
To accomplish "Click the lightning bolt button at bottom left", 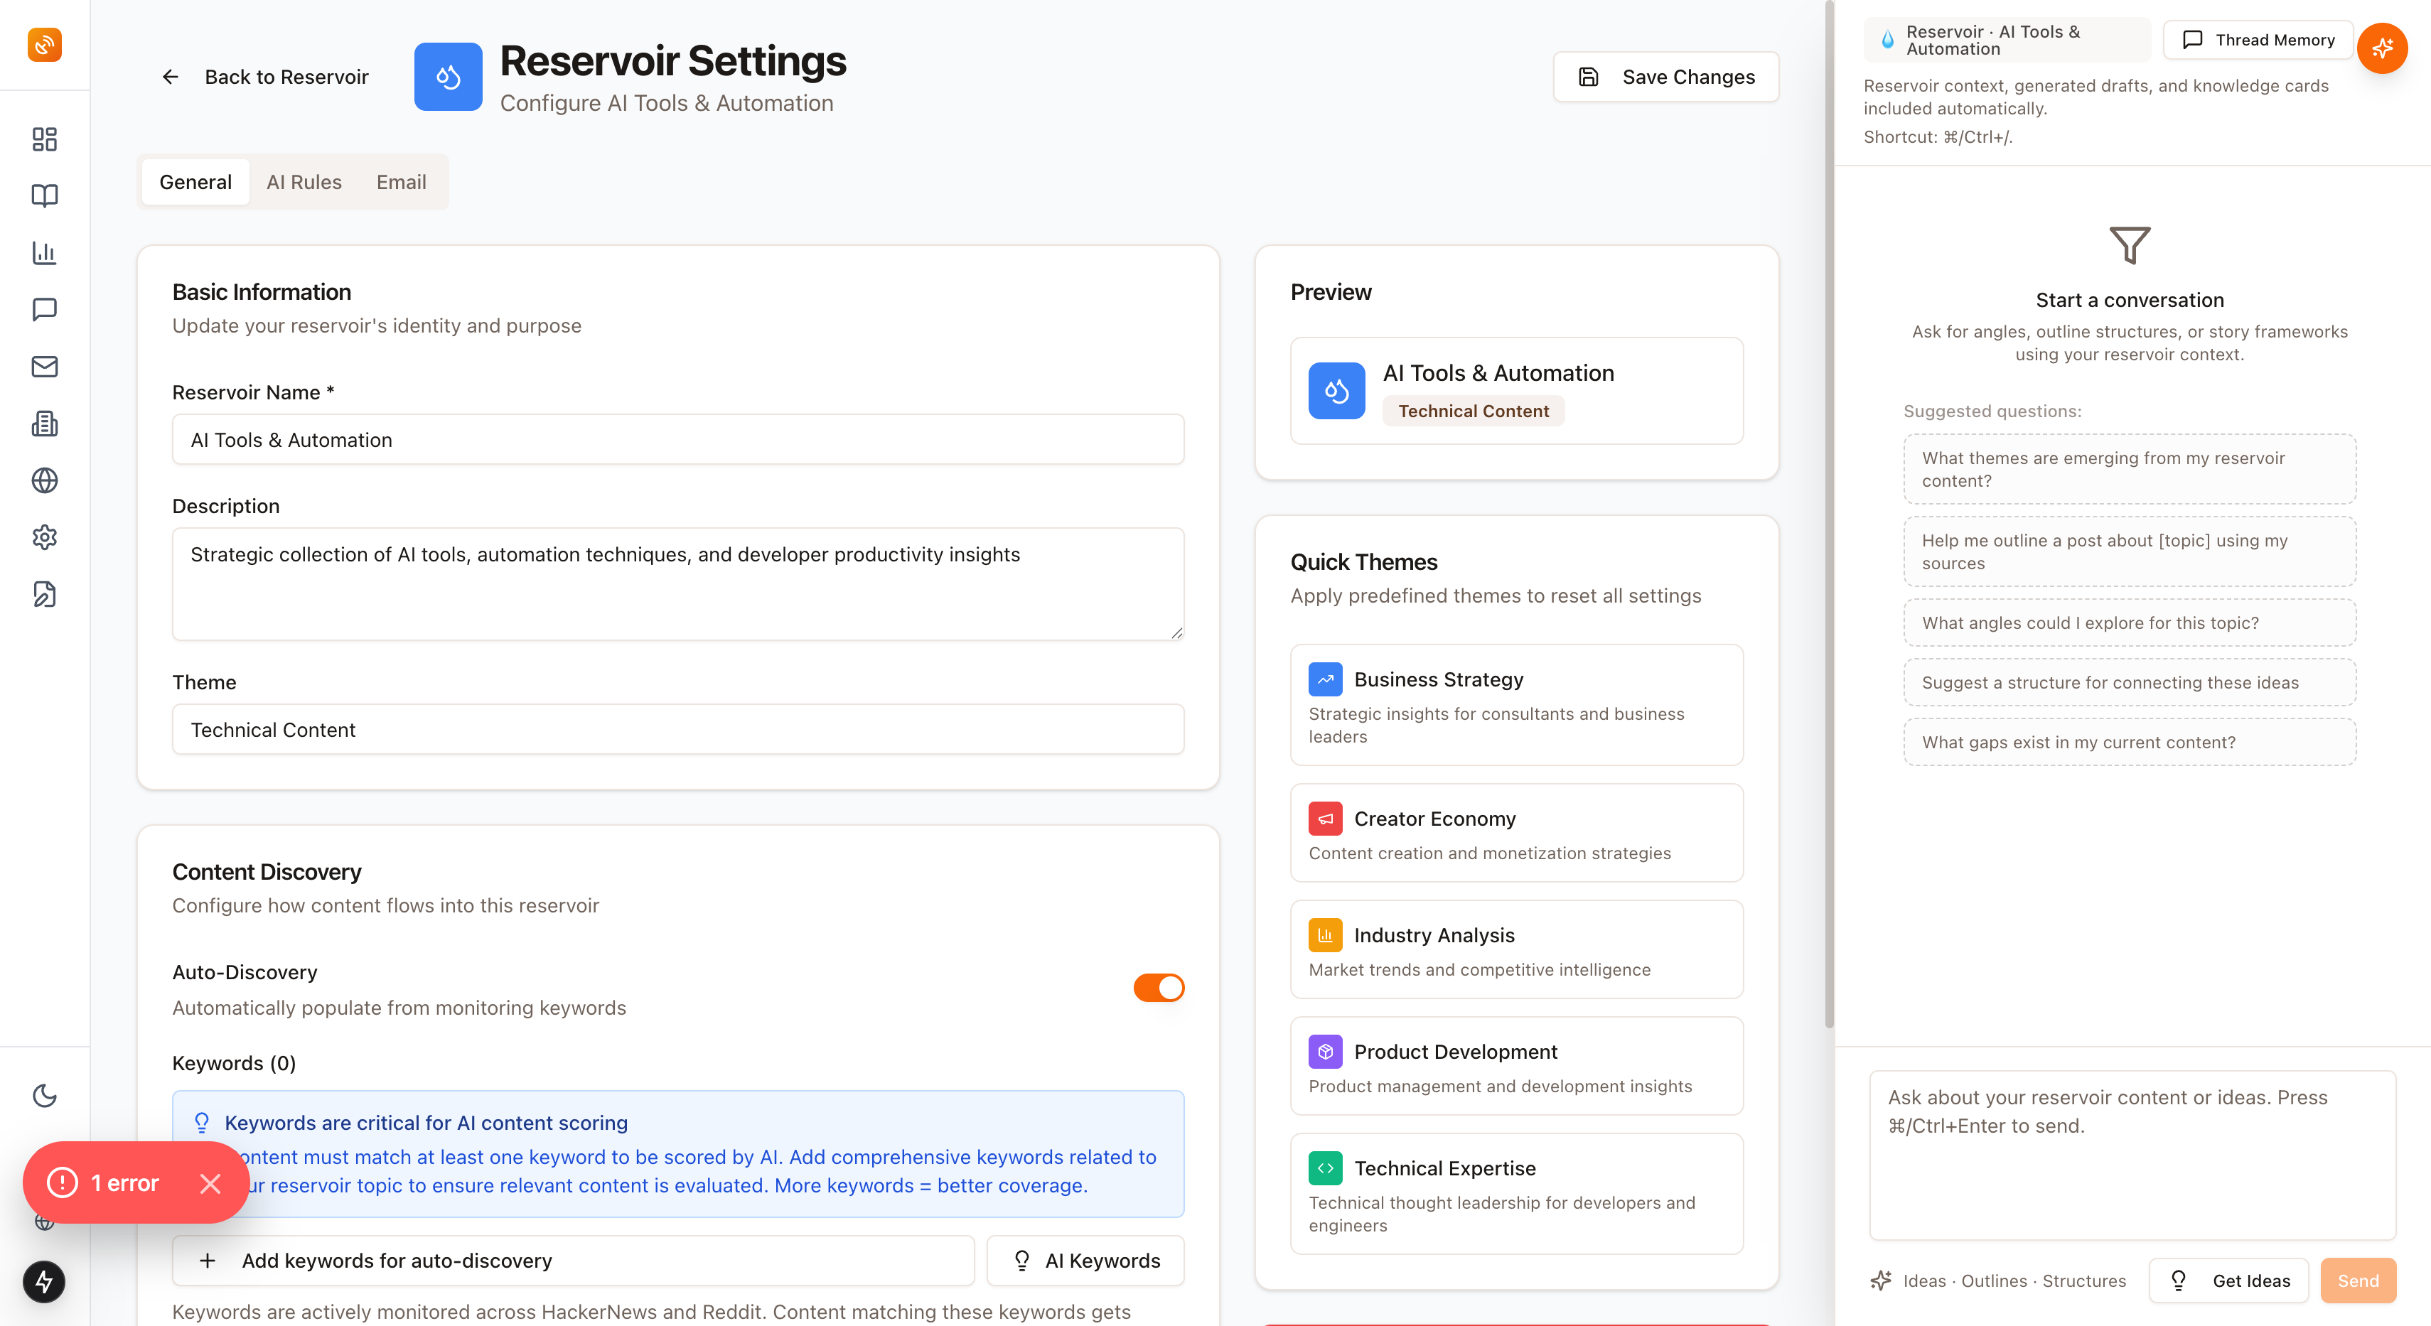I will 43,1282.
